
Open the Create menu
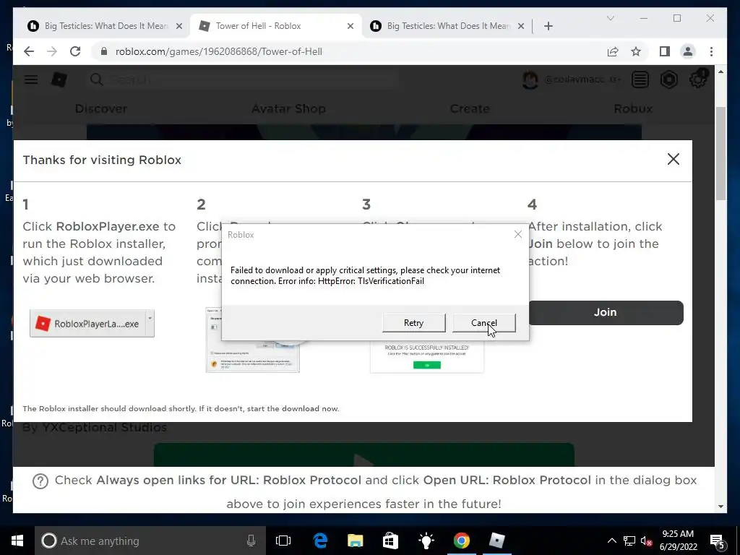(470, 108)
